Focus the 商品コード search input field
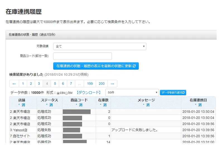The image size is (223, 149). [83, 56]
